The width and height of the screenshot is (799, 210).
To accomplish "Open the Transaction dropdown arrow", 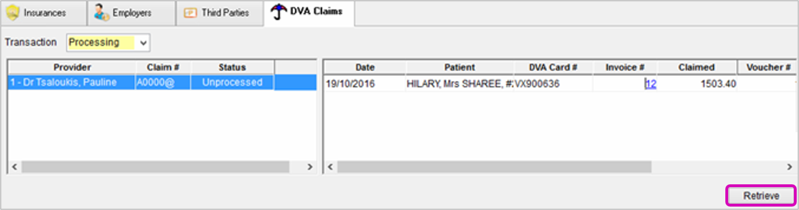I will [x=143, y=43].
